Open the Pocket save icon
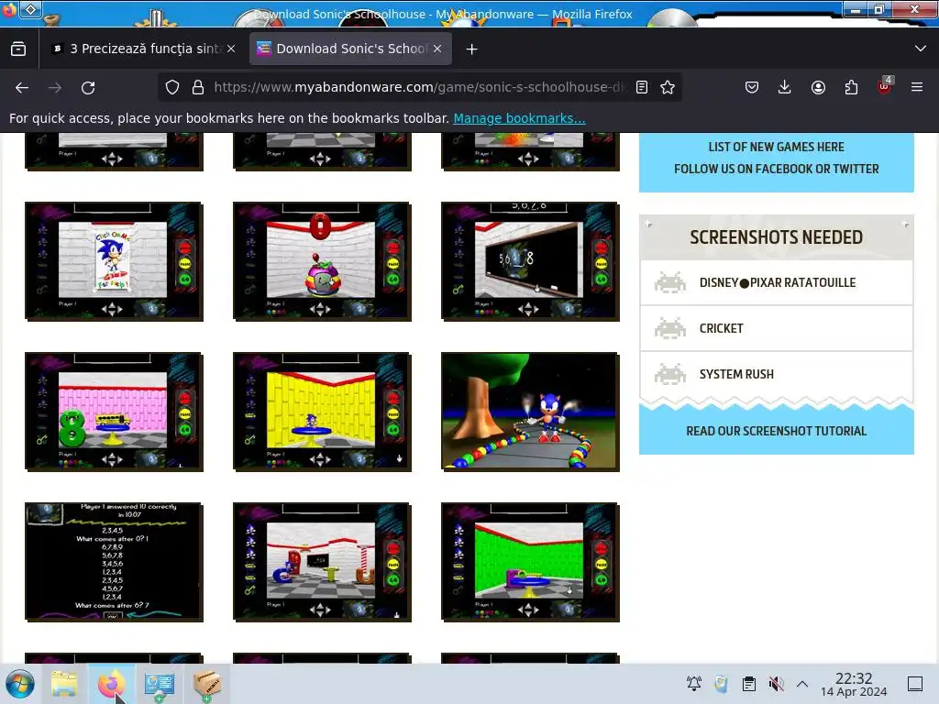This screenshot has height=704, width=939. pyautogui.click(x=752, y=87)
